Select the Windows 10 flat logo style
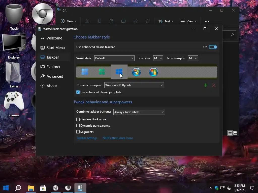Image resolution: width=258 pixels, height=193 pixels. (x=119, y=72)
